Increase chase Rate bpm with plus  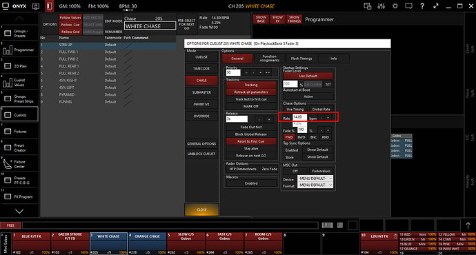[x=328, y=118]
